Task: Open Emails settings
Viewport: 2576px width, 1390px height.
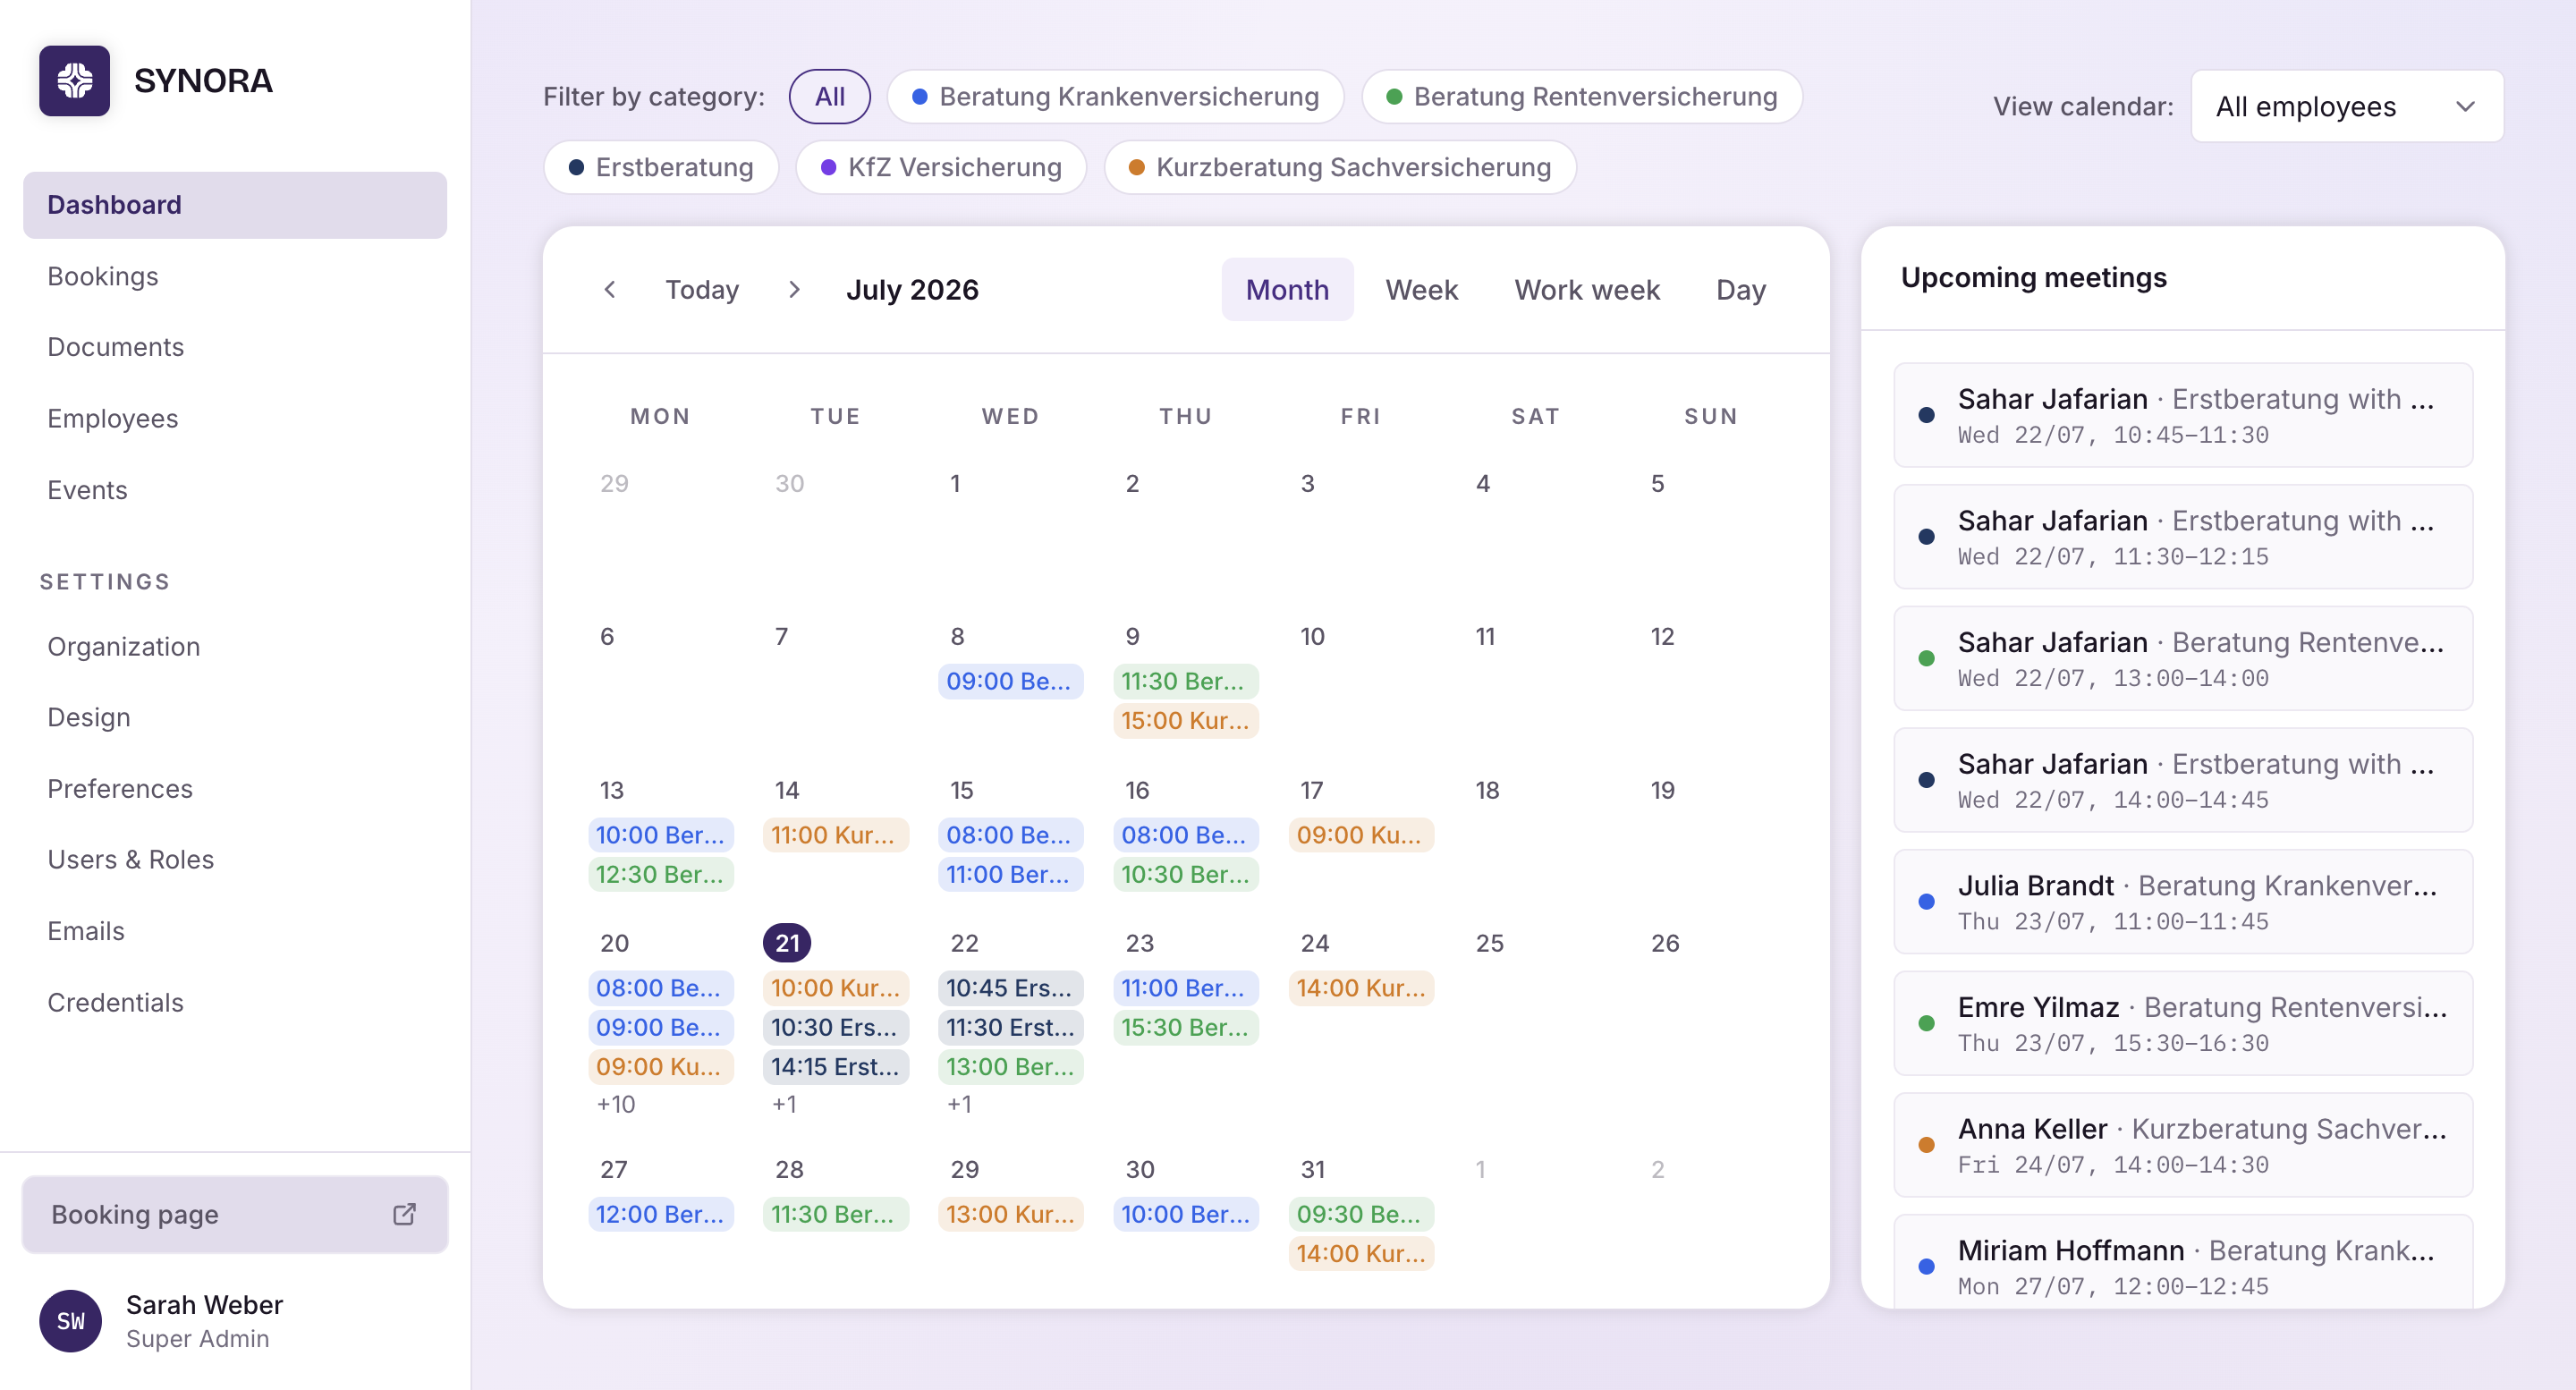Action: [234, 931]
